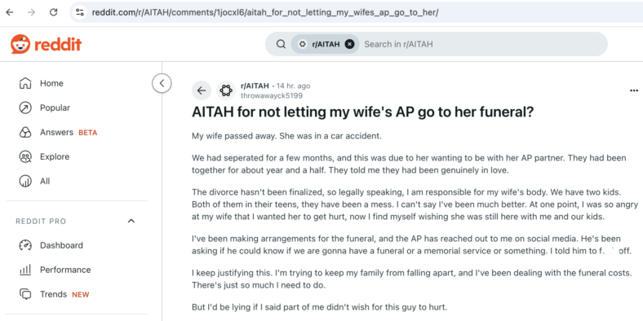Click the Reddit logo
643x321 pixels.
[46, 44]
